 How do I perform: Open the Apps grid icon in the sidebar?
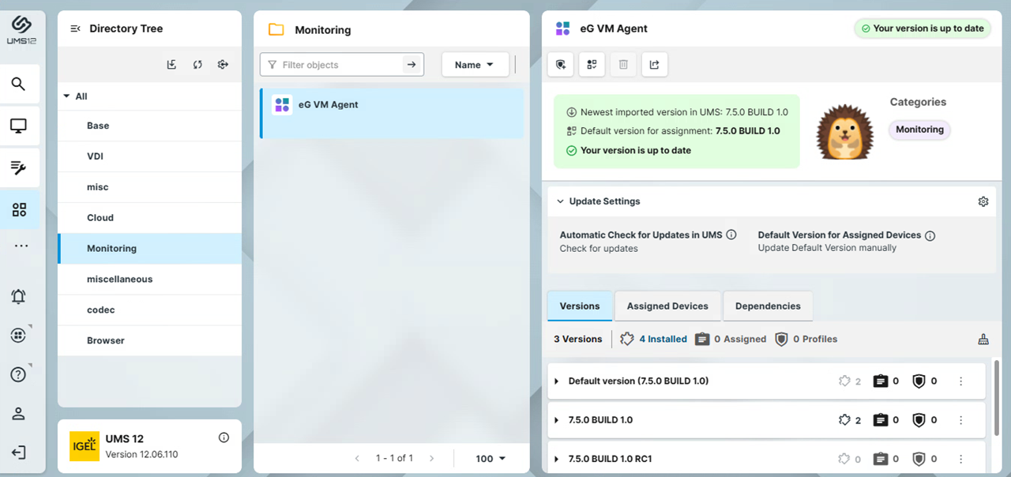pyautogui.click(x=19, y=209)
